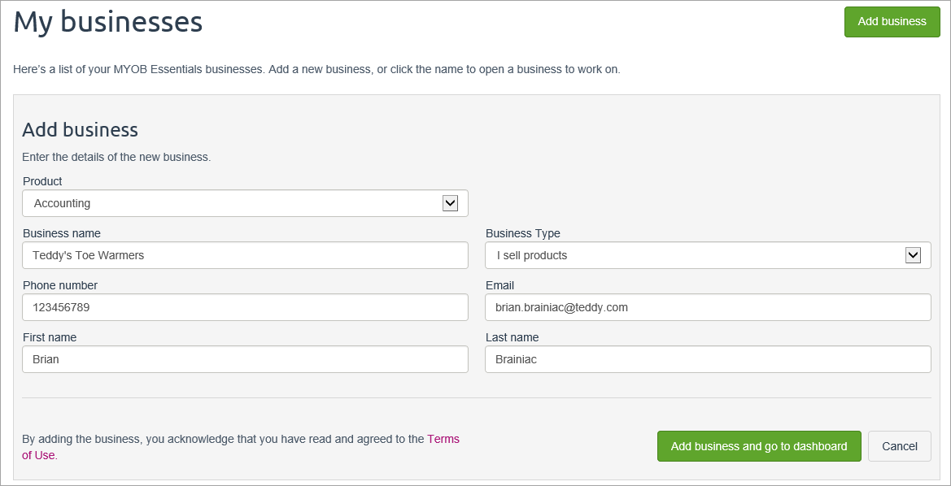Select the Email text field
Screen dimensions: 951x486
708,307
